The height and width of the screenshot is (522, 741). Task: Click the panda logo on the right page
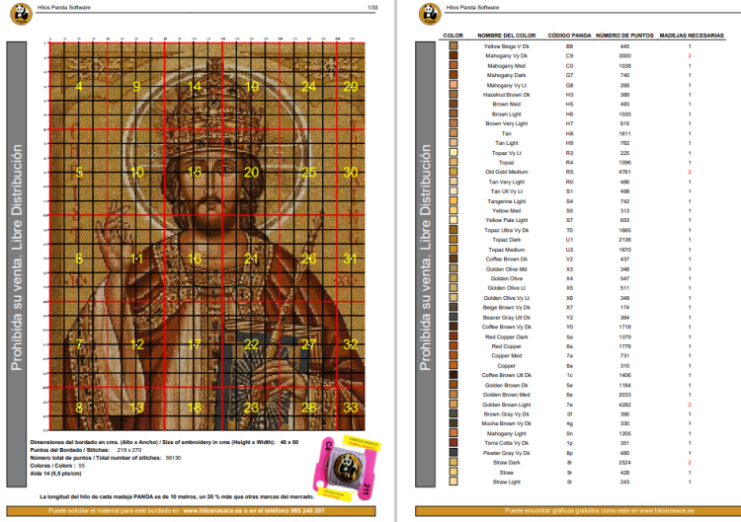428,14
